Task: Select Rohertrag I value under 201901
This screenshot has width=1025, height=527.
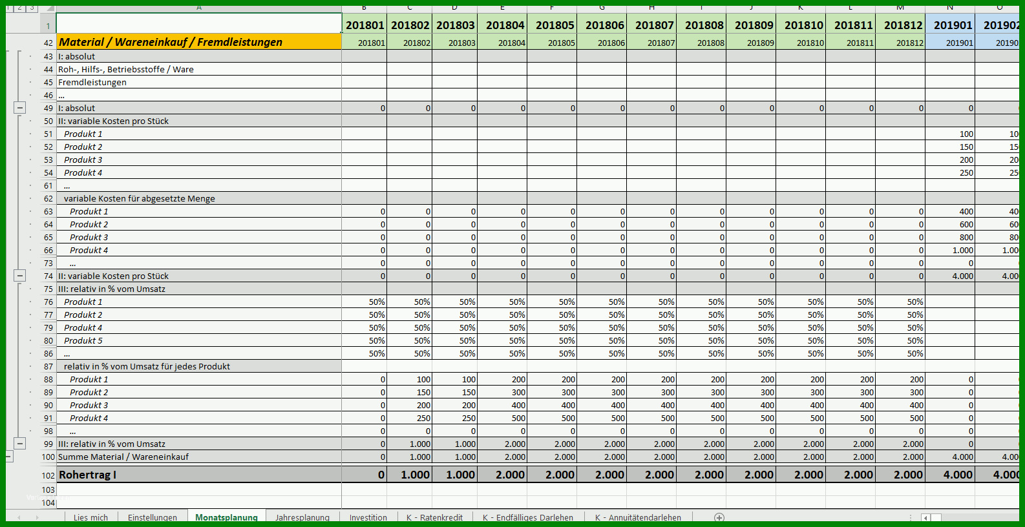Action: [950, 475]
